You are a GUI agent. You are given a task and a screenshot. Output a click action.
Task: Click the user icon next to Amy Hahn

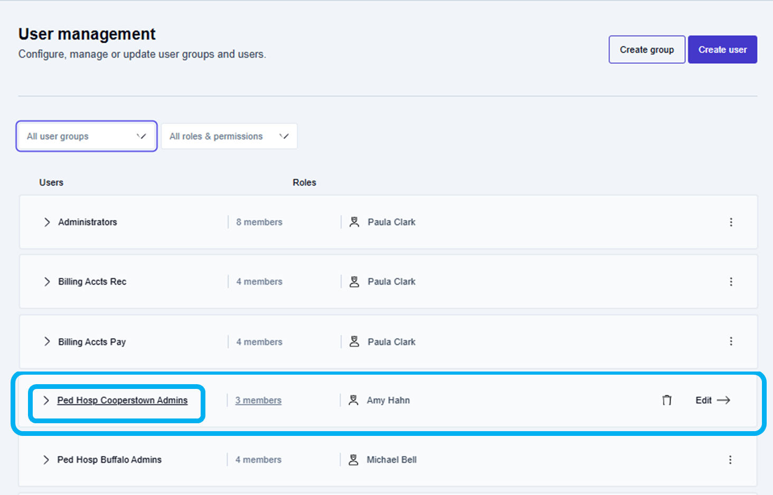pos(353,400)
